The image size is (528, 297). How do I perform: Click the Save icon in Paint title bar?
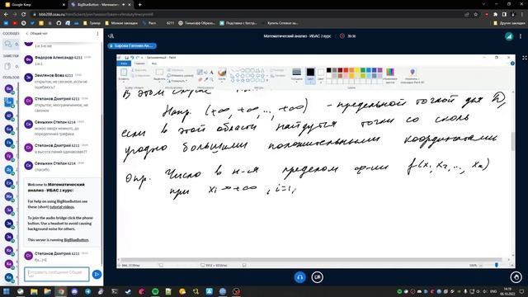[126, 58]
